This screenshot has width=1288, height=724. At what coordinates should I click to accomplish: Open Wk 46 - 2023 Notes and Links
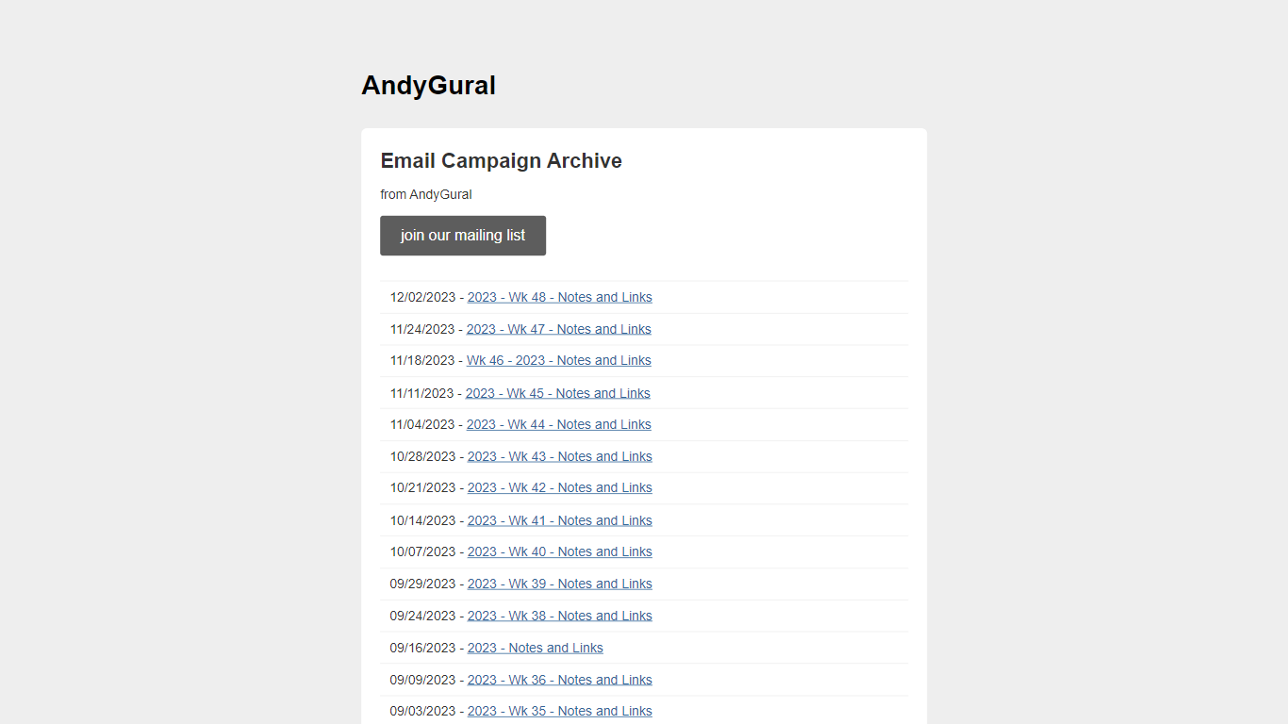558,360
